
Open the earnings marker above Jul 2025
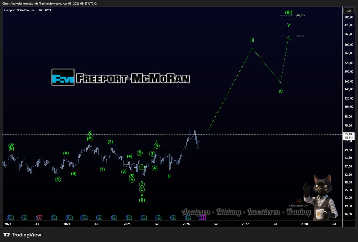tap(158, 218)
